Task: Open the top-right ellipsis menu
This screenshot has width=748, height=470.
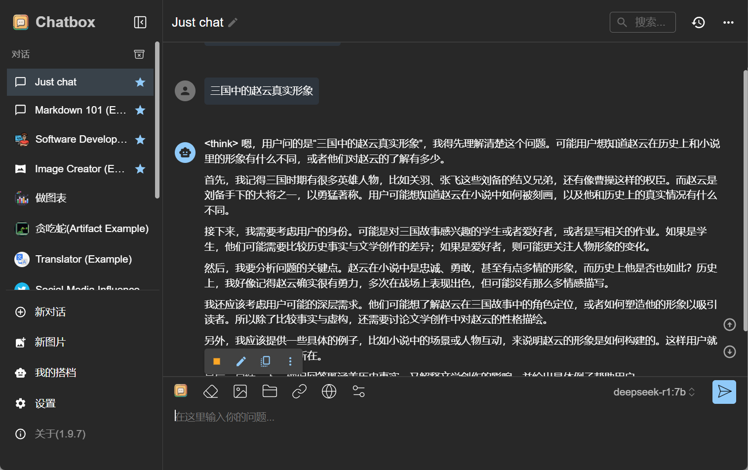Action: click(x=728, y=22)
